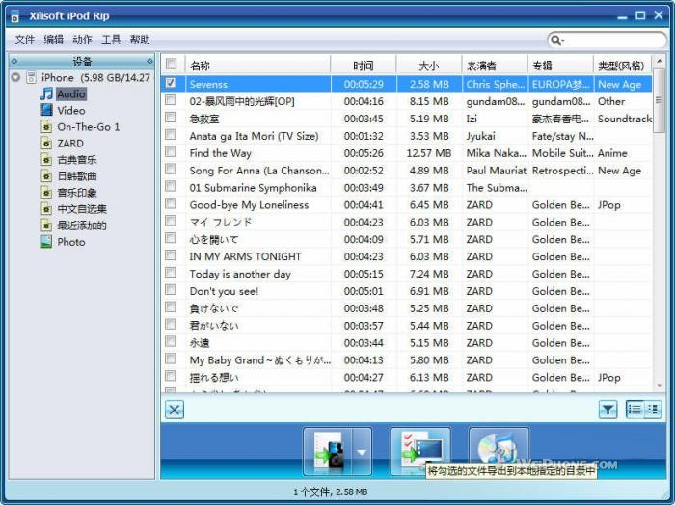The image size is (675, 505).
Task: Click the iPhone device icon
Action: (31, 77)
